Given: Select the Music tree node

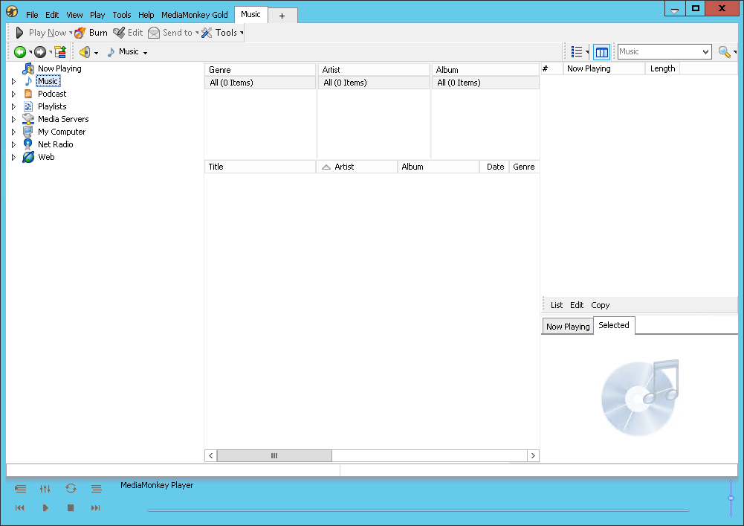Looking at the screenshot, I should click(x=48, y=81).
